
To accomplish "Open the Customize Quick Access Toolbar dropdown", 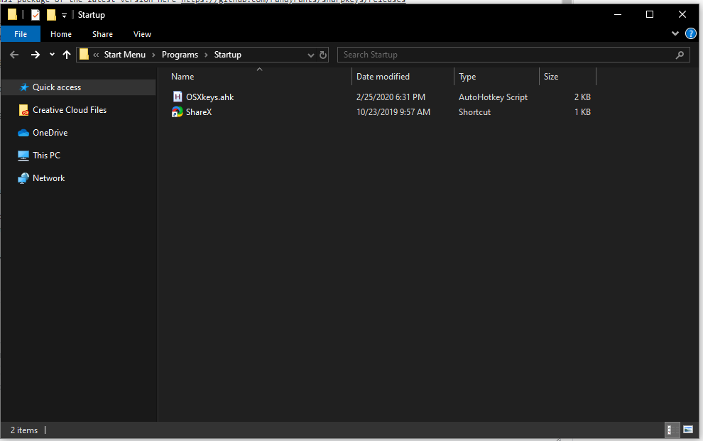I will tap(64, 16).
